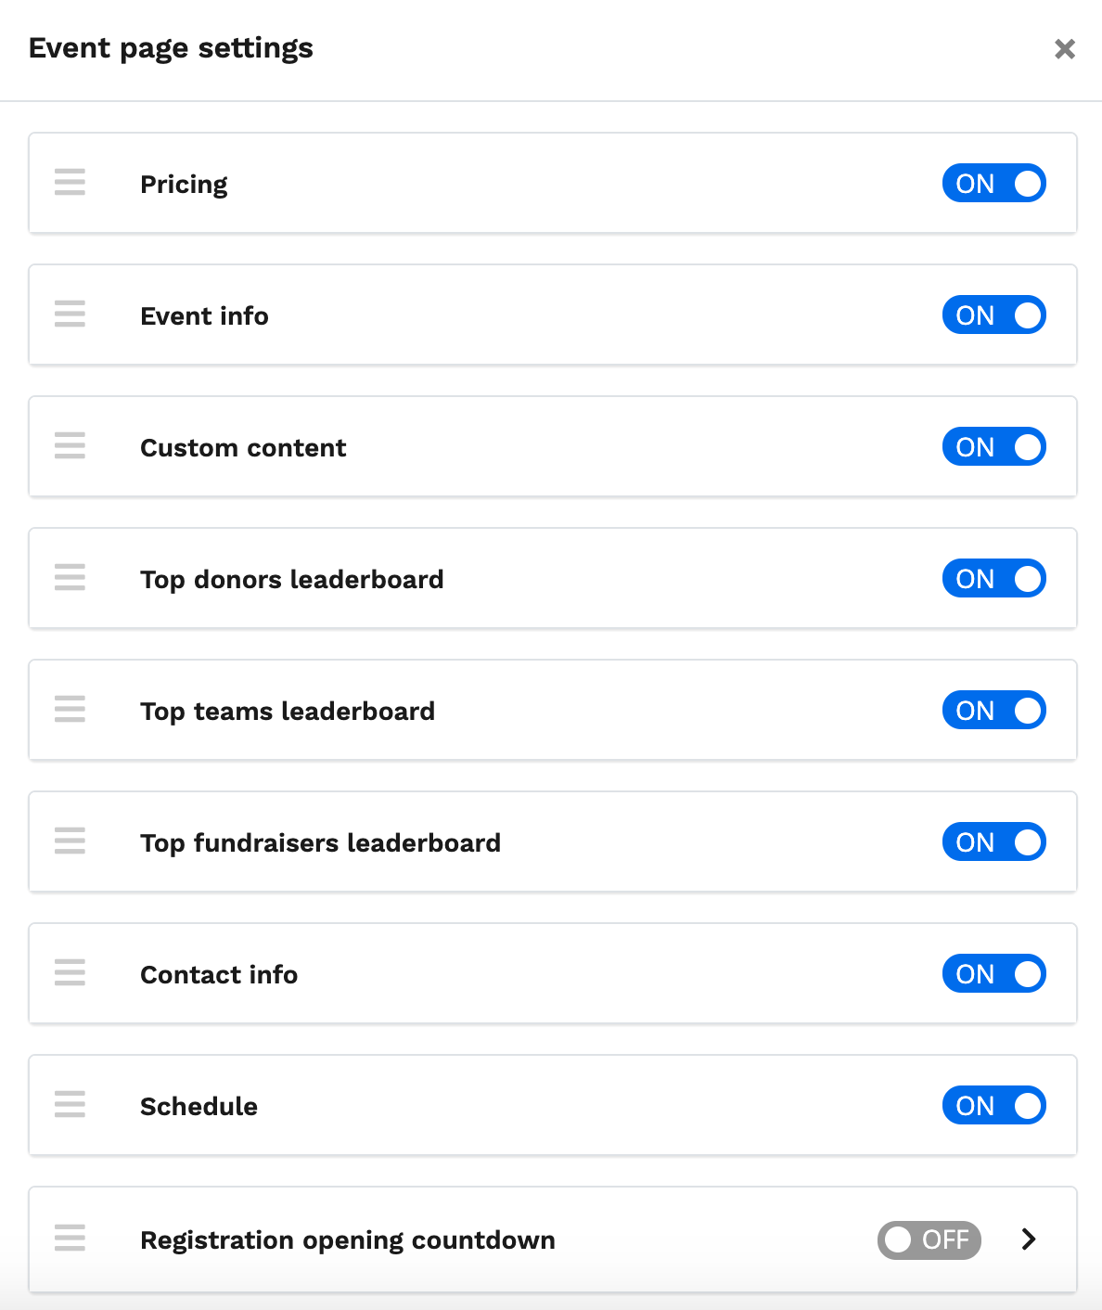Hide the Contact info section via toggle
The image size is (1102, 1310).
coord(993,974)
